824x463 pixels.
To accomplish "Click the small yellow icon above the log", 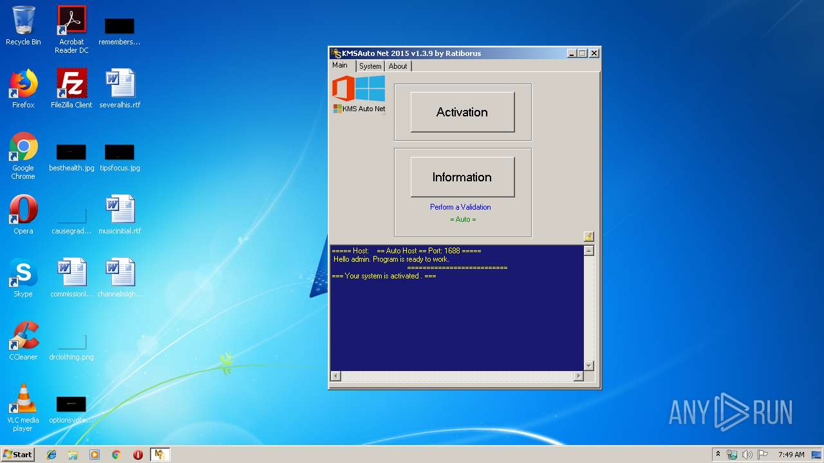I will tap(588, 237).
